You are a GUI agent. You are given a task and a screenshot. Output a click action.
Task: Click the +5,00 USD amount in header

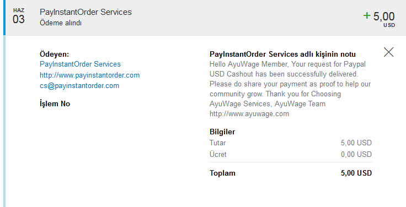pyautogui.click(x=379, y=19)
